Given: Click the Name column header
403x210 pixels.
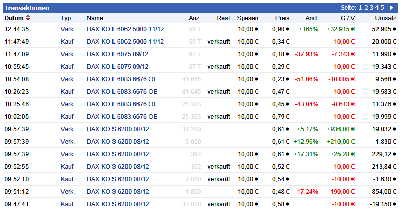Looking at the screenshot, I should pos(95,18).
